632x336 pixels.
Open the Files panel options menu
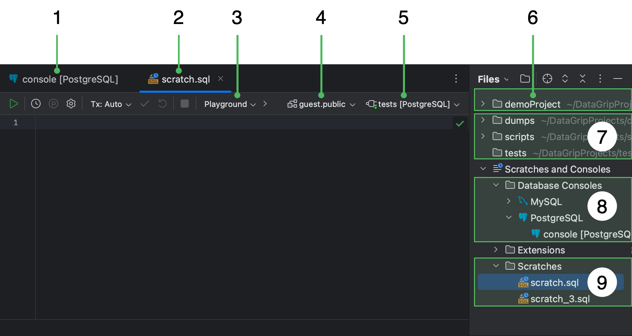[600, 79]
